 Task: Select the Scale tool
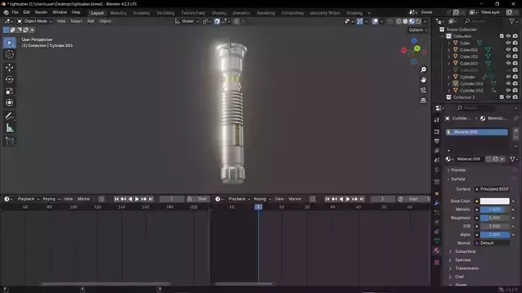[x=9, y=91]
